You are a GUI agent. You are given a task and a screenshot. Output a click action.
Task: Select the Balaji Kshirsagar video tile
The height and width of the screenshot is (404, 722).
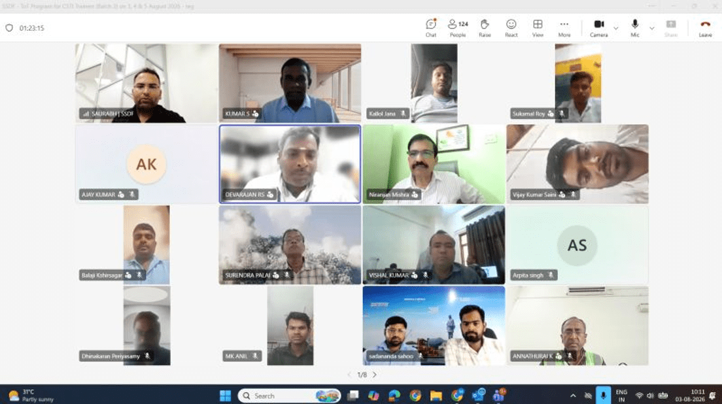[x=146, y=244]
